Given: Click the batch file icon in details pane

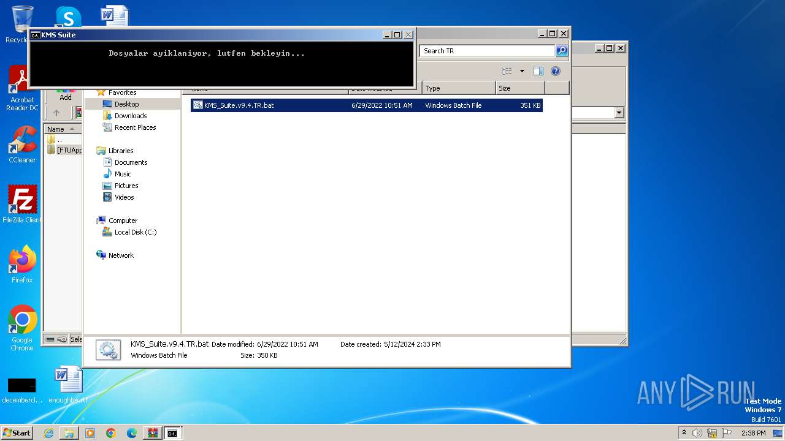Looking at the screenshot, I should [x=108, y=350].
